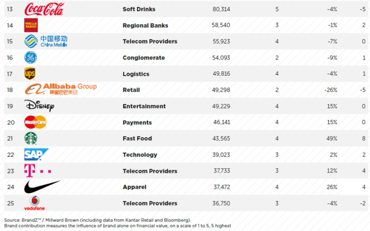
Task: Select the Disney logo
Action: pyautogui.click(x=39, y=105)
